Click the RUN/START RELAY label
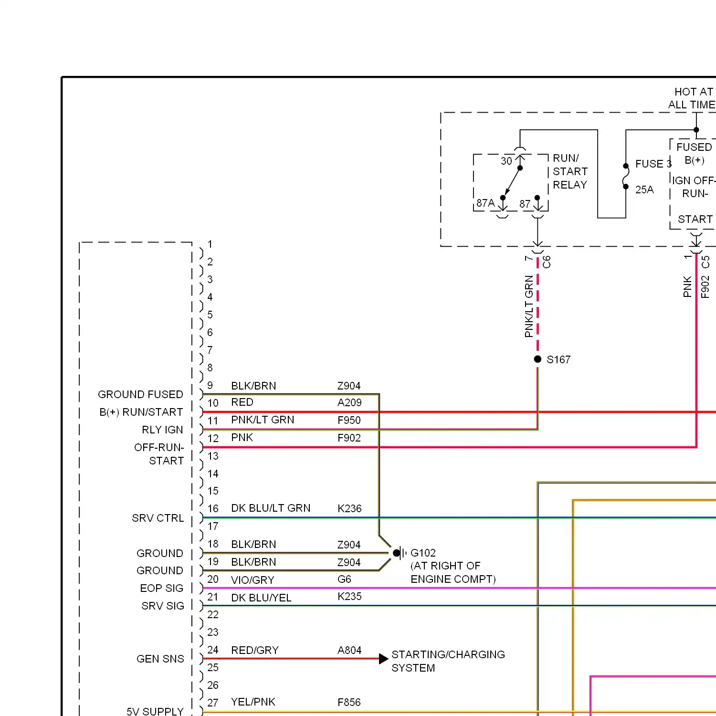 (x=570, y=171)
